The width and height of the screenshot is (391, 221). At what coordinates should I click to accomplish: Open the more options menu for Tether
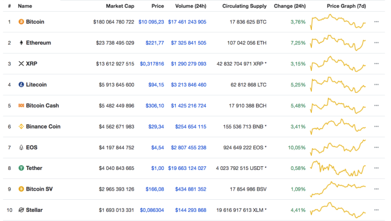point(377,168)
